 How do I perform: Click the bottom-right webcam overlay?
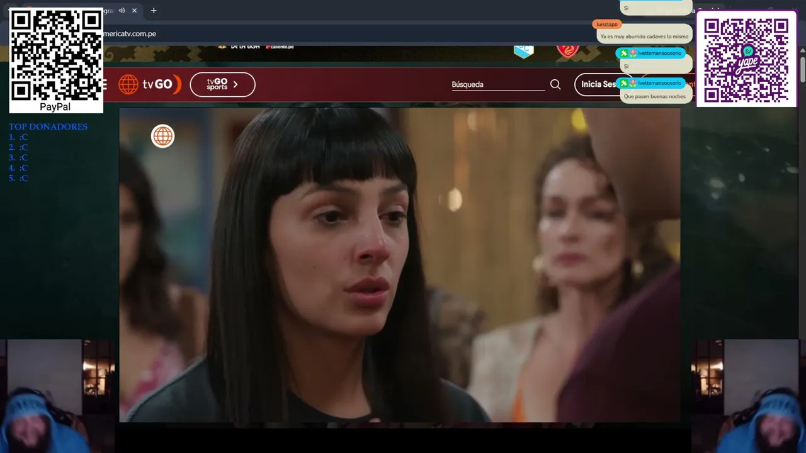click(749, 396)
